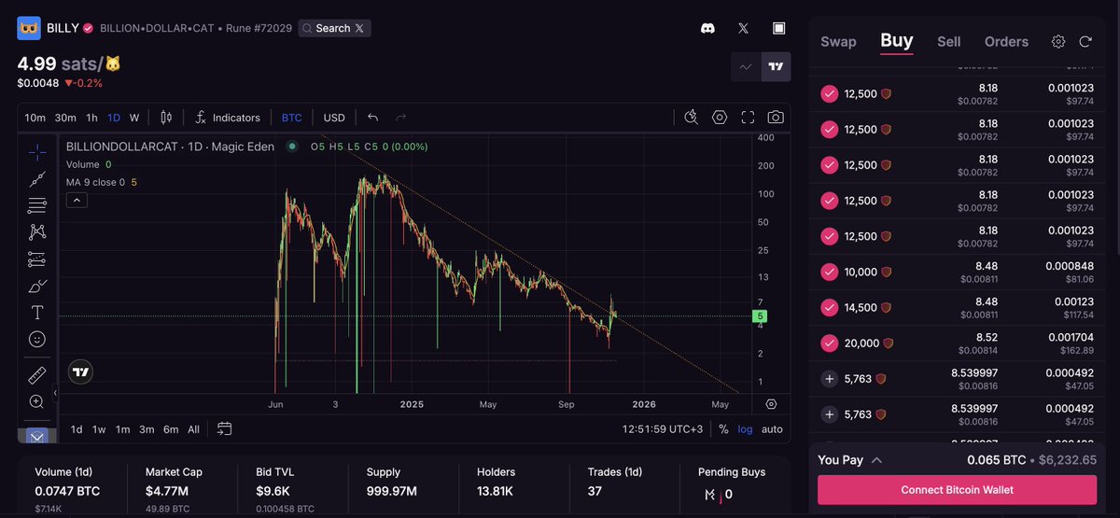The height and width of the screenshot is (518, 1120).
Task: Refresh the order listings
Action: (x=1085, y=41)
